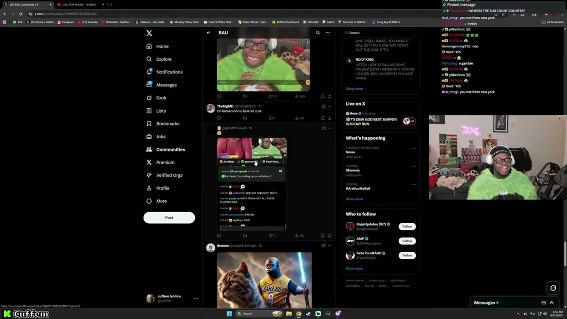The height and width of the screenshot is (319, 567).
Task: Share the getoffthespot post
Action: tap(330, 236)
